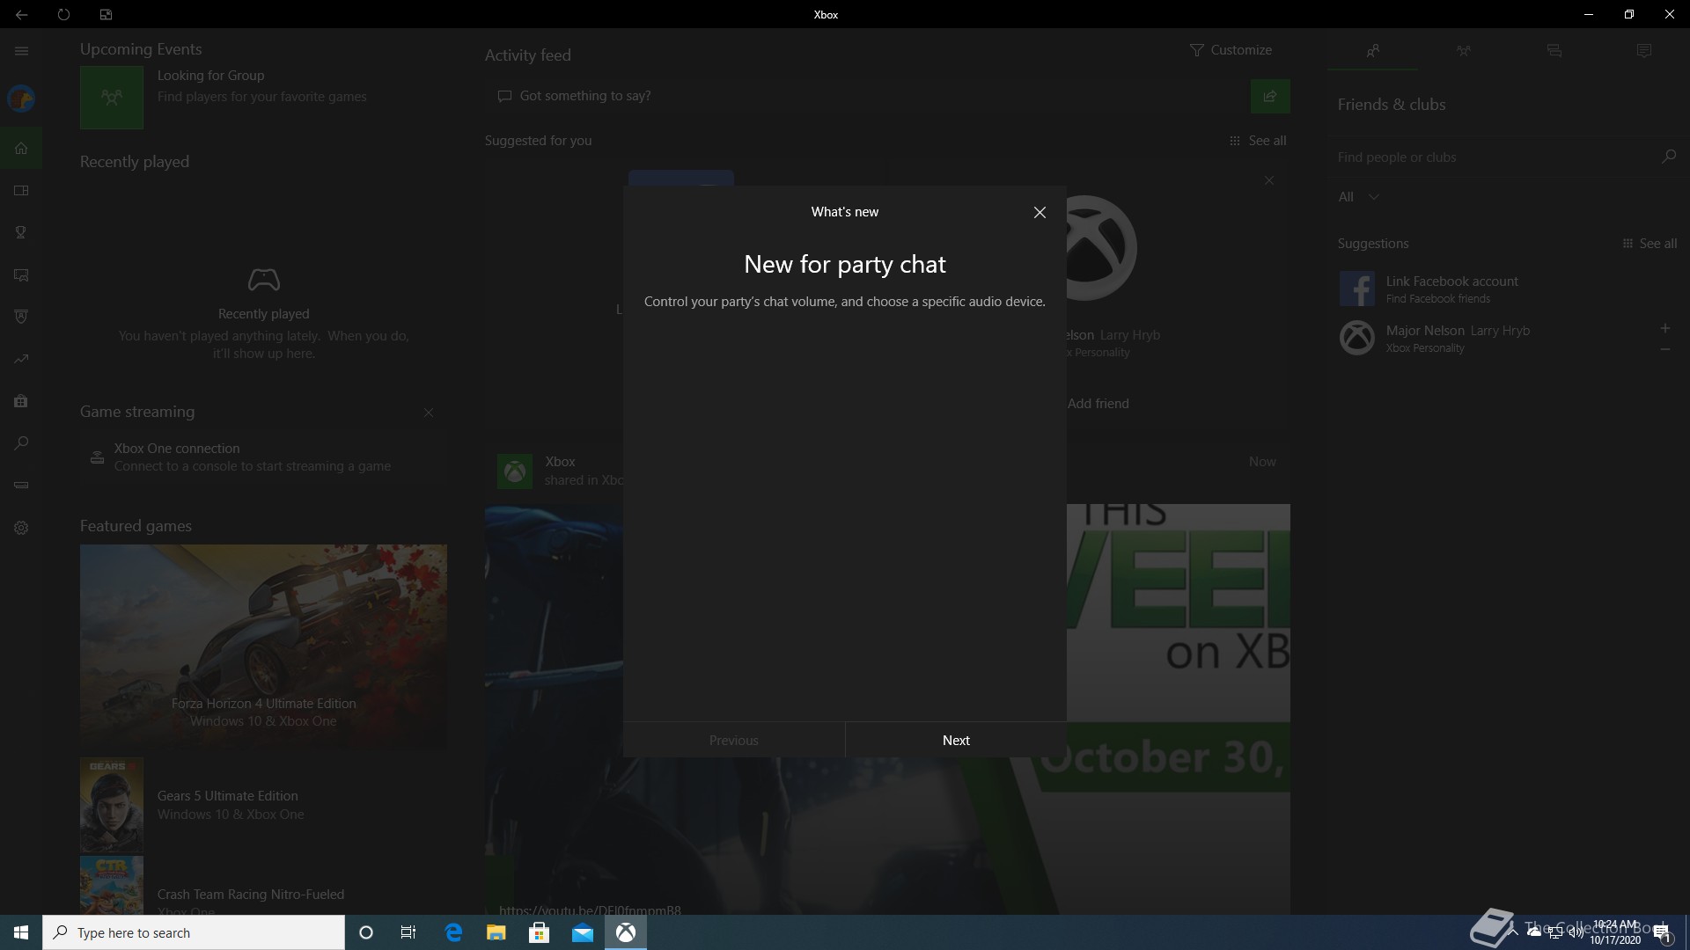Click taskbar search box
The width and height of the screenshot is (1690, 950).
[194, 932]
